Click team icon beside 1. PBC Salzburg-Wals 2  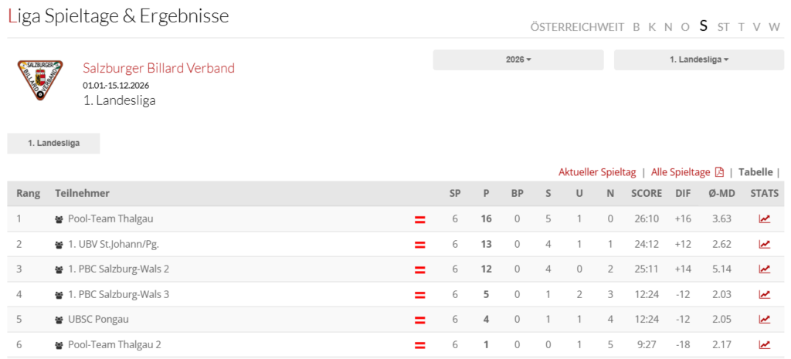59,269
